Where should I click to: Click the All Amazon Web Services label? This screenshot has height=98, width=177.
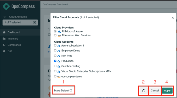point(76,36)
